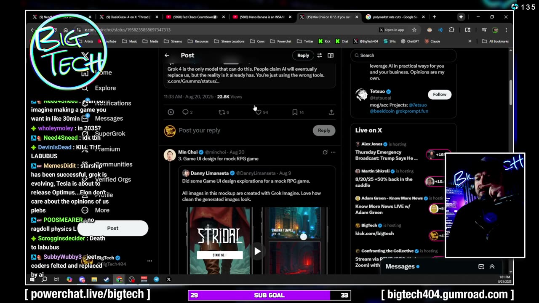The height and width of the screenshot is (303, 539).
Task: Click the X search box
Action: 403,56
